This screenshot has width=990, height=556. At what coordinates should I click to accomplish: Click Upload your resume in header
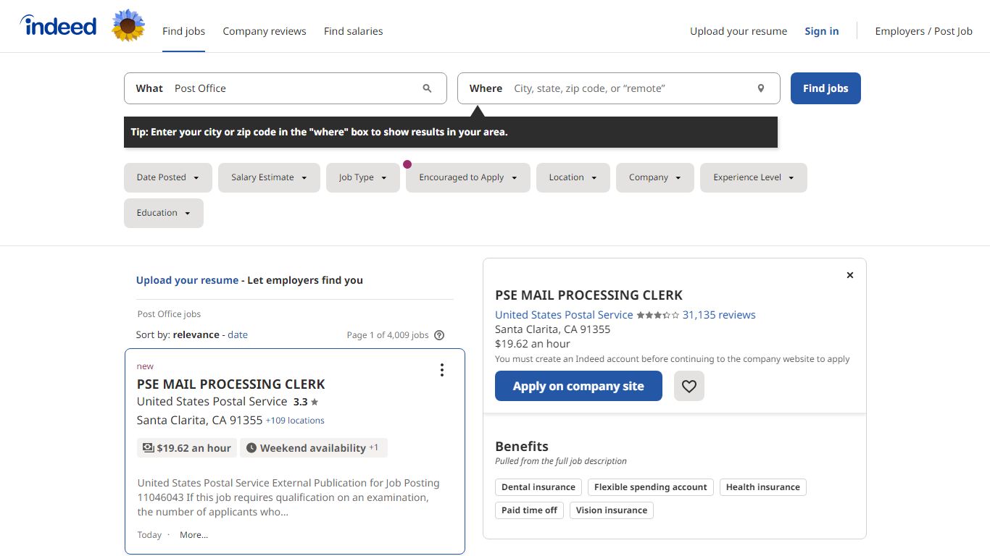(x=739, y=31)
